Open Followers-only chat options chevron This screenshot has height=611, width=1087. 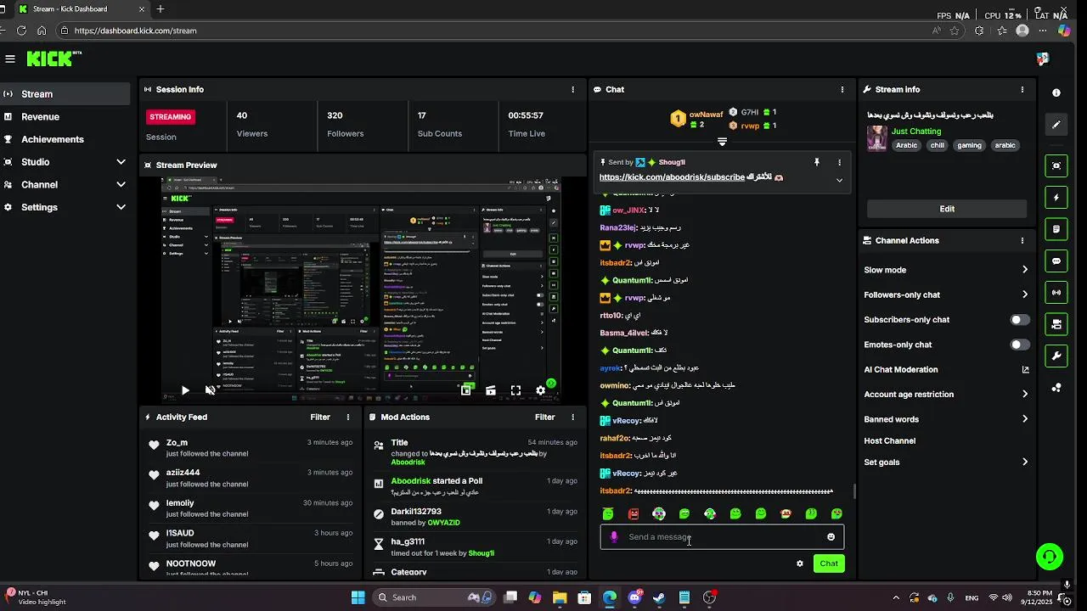[1025, 294]
